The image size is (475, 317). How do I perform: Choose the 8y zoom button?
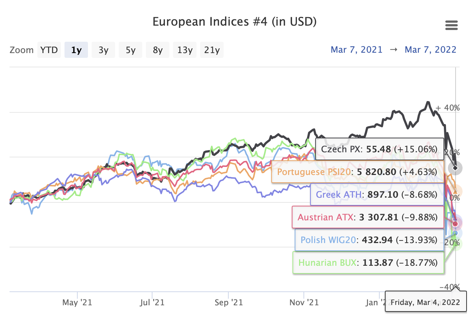(x=158, y=50)
